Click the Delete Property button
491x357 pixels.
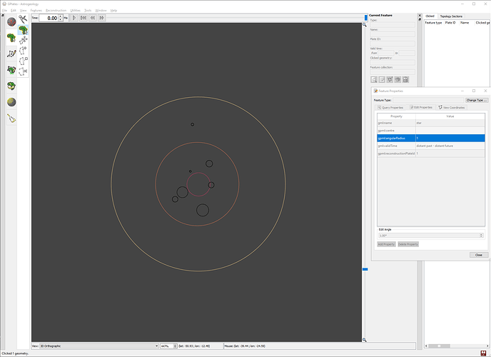(408, 244)
